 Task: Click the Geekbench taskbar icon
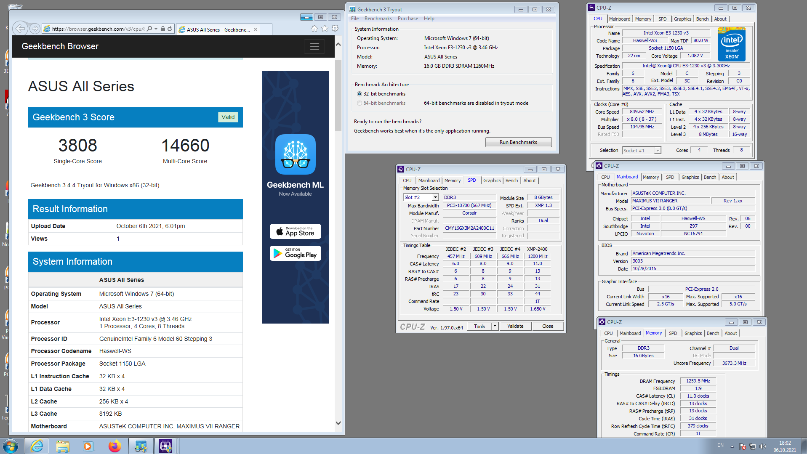140,446
